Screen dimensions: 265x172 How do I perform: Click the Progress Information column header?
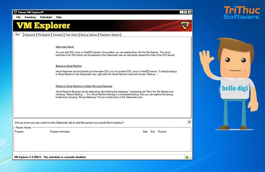tap(60, 132)
